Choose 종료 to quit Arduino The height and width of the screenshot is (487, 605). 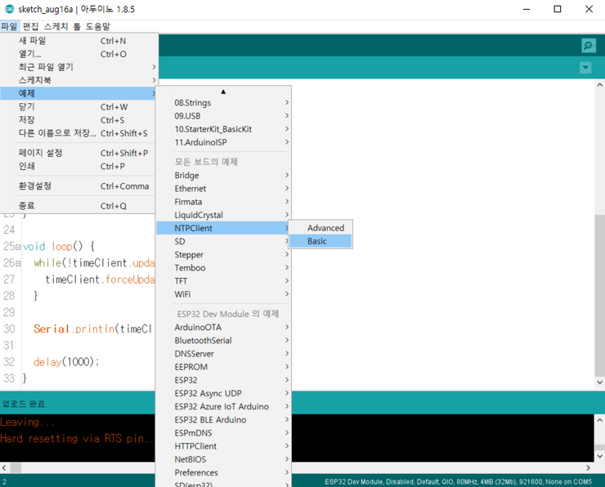78,206
